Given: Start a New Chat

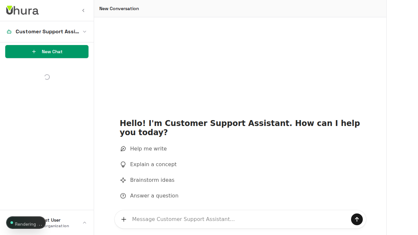Looking at the screenshot, I should pyautogui.click(x=47, y=51).
